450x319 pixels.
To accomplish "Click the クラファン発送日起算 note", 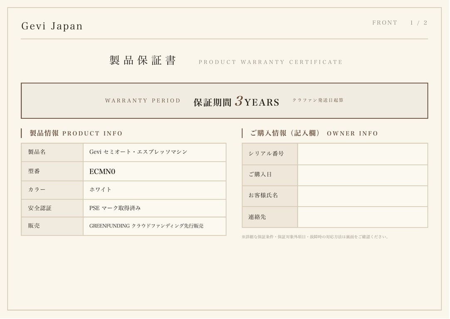I will pos(318,100).
